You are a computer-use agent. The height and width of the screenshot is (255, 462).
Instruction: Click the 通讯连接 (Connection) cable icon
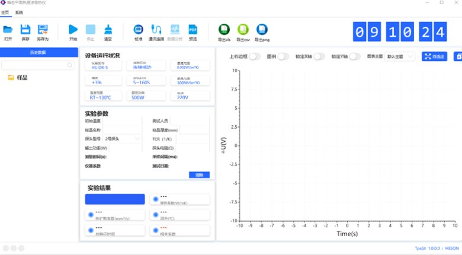tap(156, 30)
